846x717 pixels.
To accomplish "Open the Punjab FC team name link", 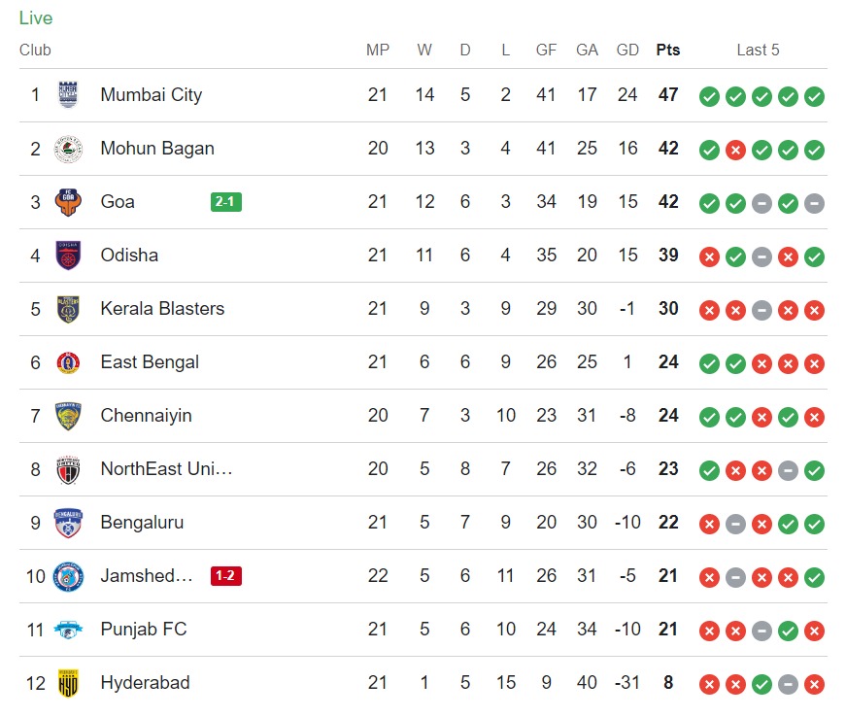I will click(x=143, y=630).
